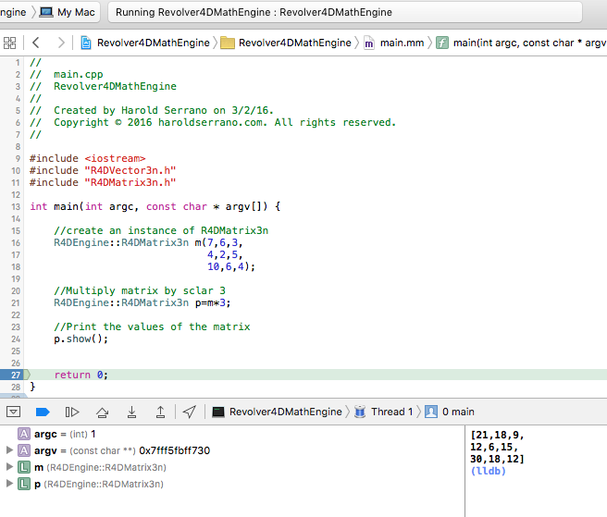
Task: Click the Copyright 2016 comment line
Action: (225, 123)
